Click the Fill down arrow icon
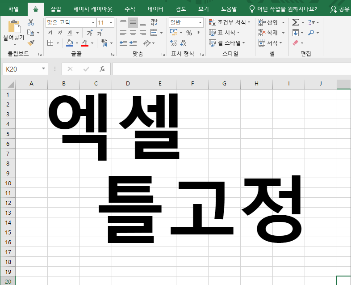This screenshot has height=285, width=351. [296, 33]
